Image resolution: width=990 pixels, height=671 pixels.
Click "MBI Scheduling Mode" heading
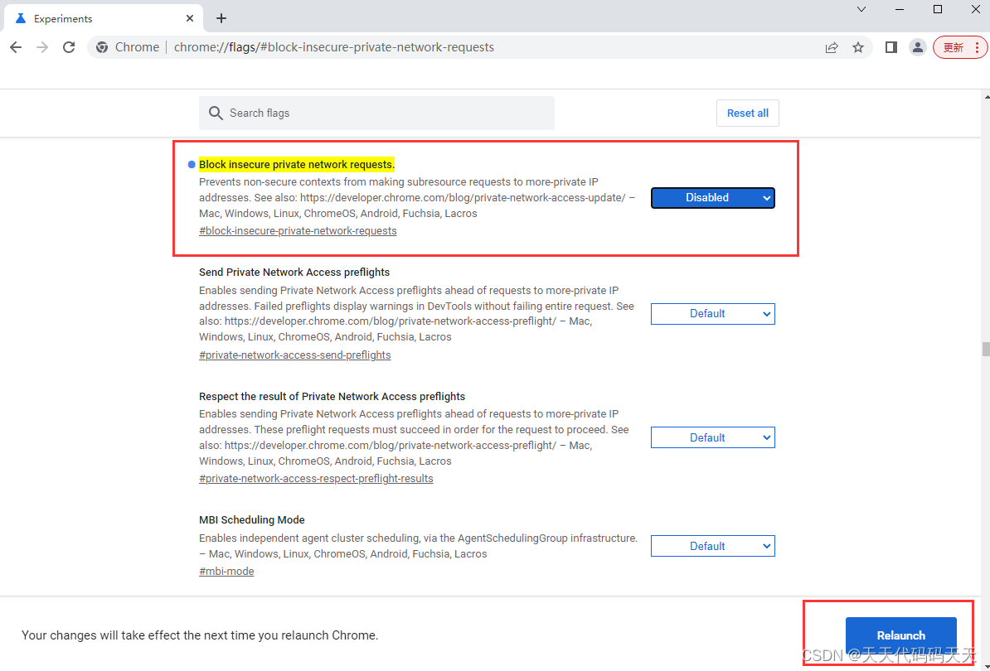coord(252,520)
